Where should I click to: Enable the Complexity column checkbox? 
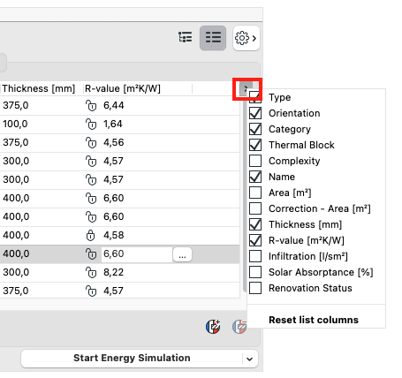coord(255,161)
